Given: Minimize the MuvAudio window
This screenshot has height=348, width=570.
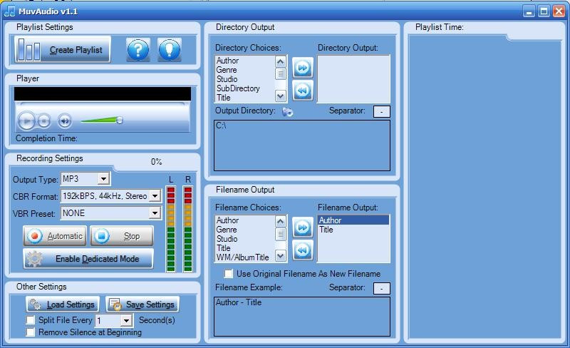Looking at the screenshot, I should 529,11.
